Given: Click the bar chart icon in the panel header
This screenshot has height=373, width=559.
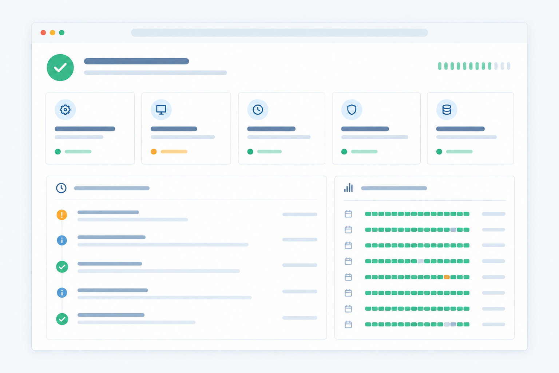Looking at the screenshot, I should pyautogui.click(x=349, y=188).
